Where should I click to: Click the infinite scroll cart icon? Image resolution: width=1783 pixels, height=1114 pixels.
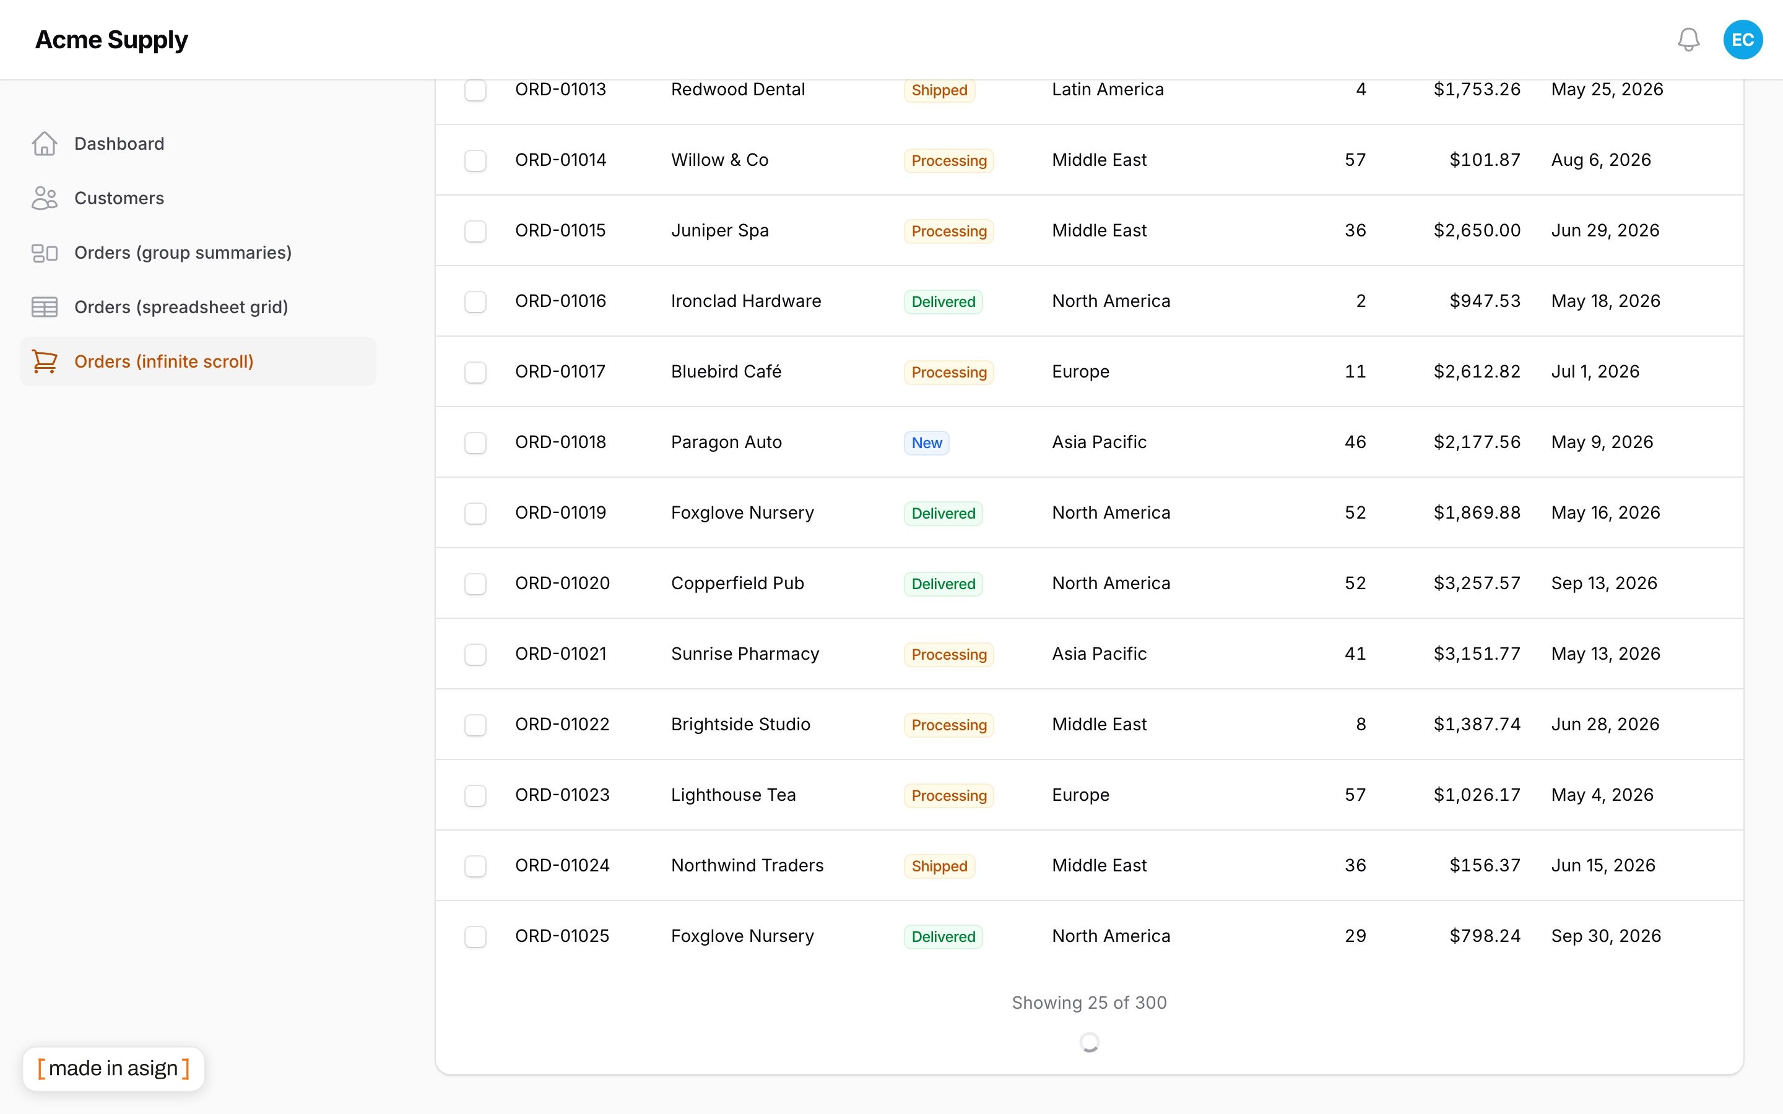(44, 362)
